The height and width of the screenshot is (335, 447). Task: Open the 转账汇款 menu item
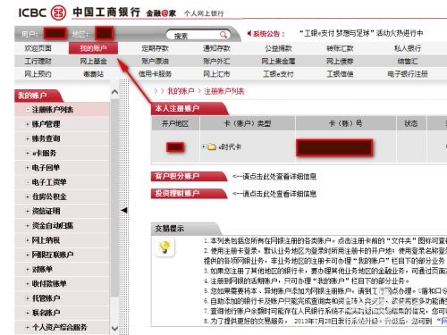(340, 48)
